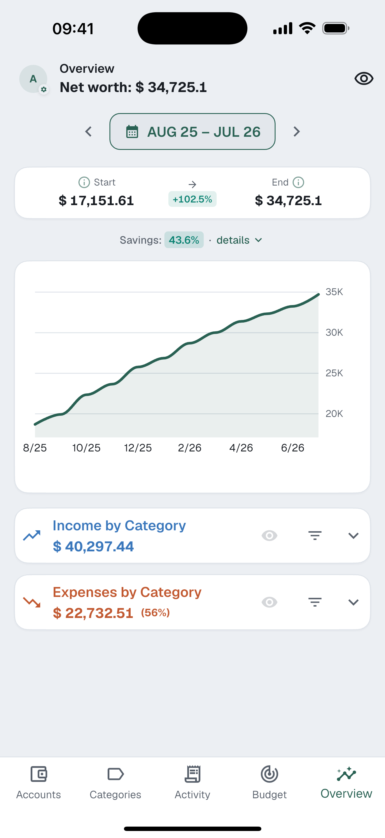Viewport: 385px width, 838px height.
Task: Tap the calendar icon in the date range
Action: pos(132,132)
